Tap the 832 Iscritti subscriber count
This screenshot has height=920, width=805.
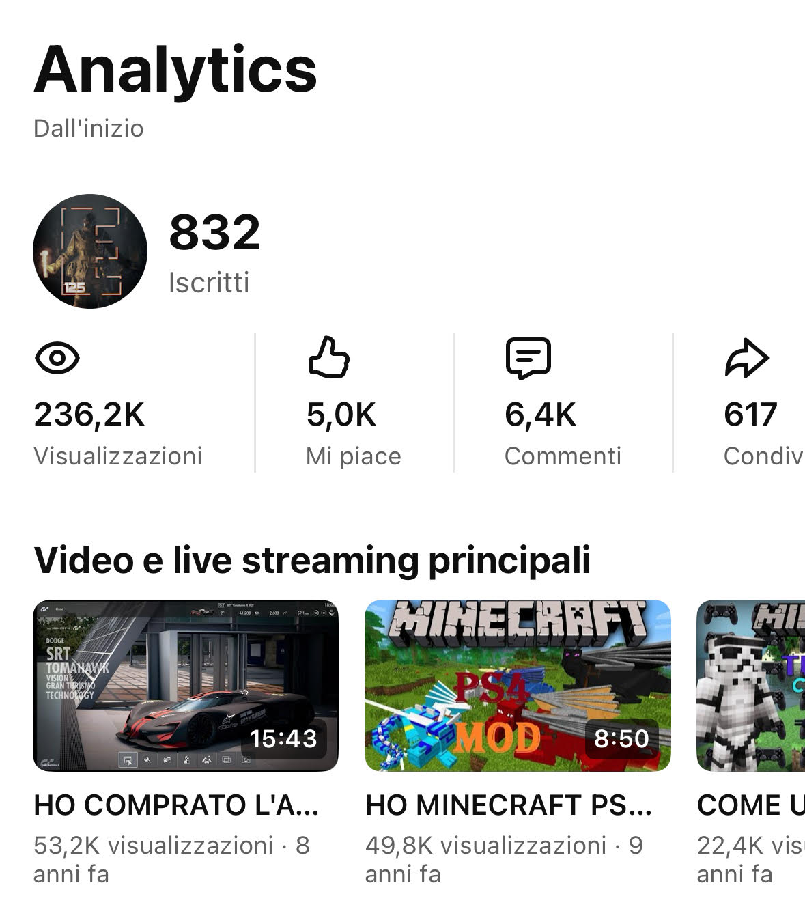click(214, 253)
